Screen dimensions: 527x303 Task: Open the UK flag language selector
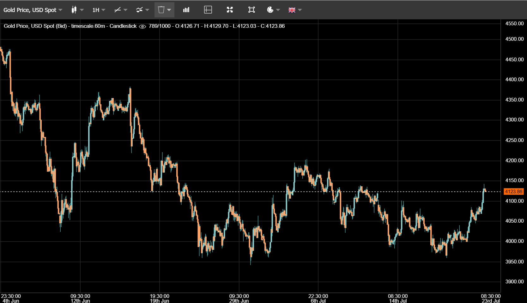click(292, 10)
